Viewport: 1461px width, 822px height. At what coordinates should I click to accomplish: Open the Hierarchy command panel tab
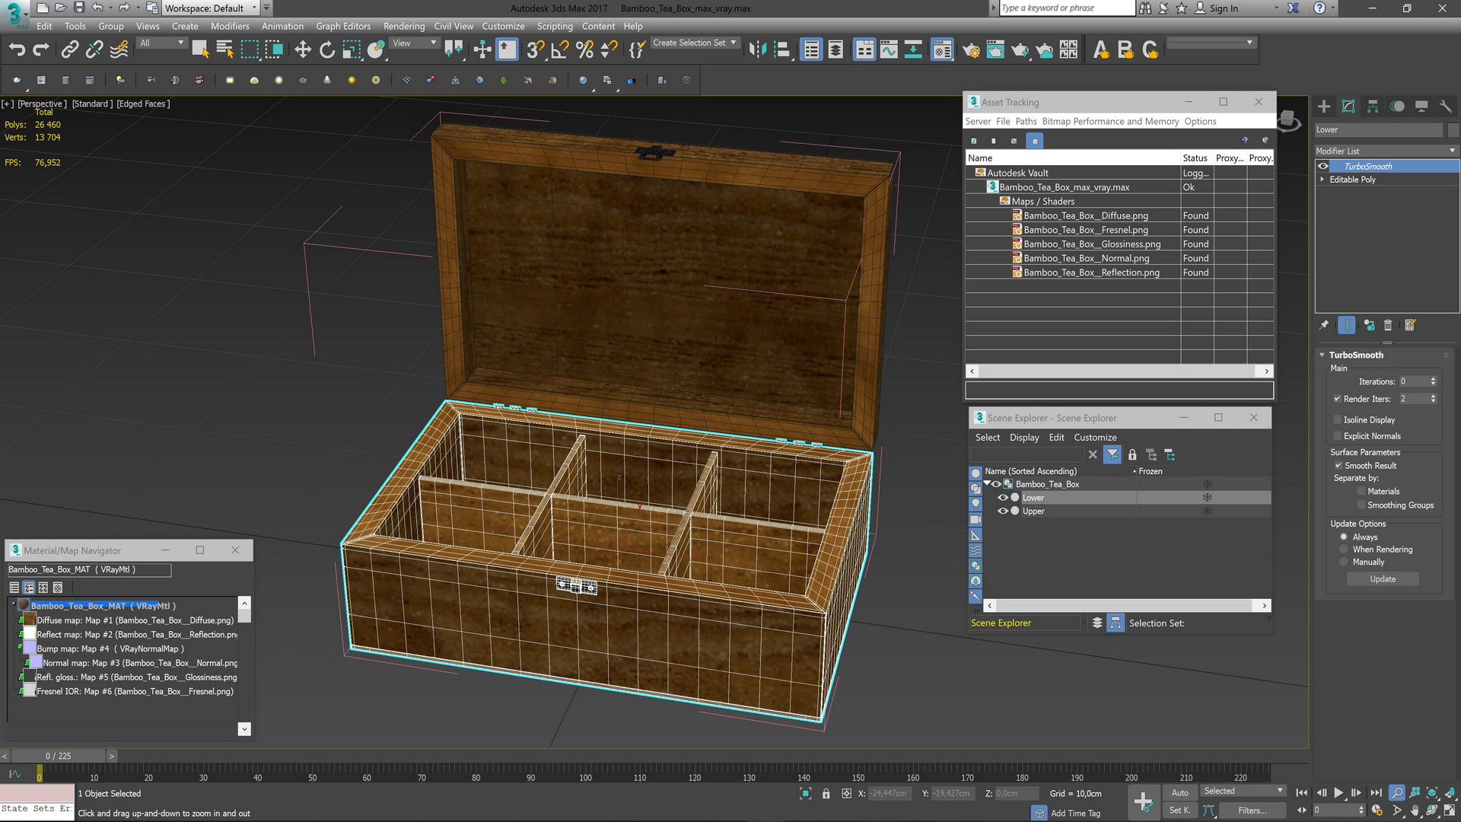1373,107
